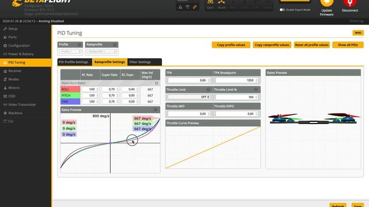
Task: Click the OSD sidebar icon
Action: (x=5, y=96)
